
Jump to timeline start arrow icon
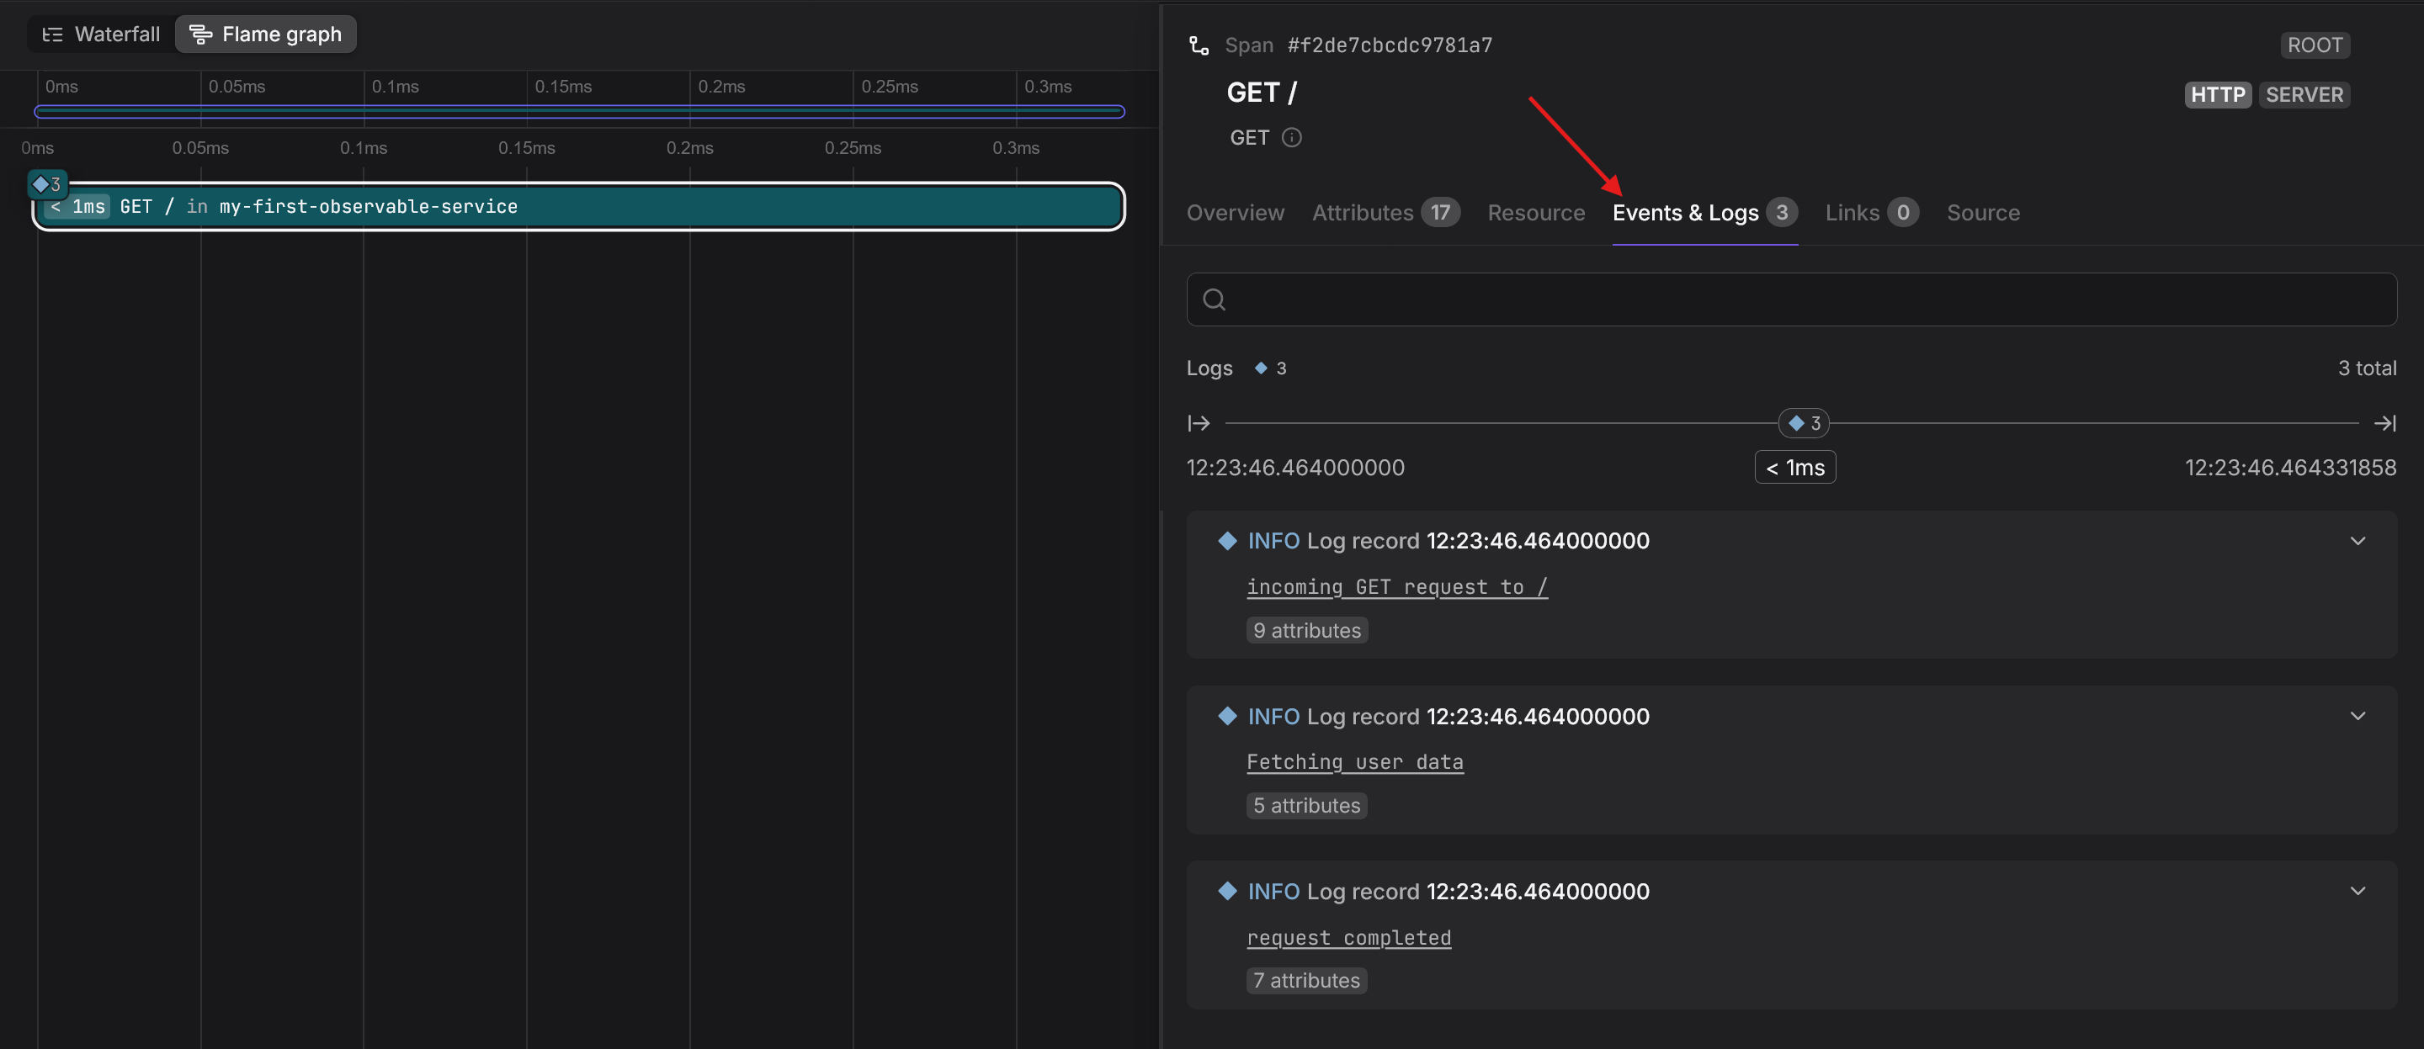tap(1199, 423)
